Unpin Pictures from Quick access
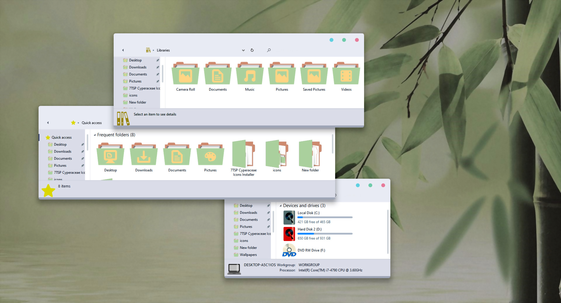 (x=82, y=165)
